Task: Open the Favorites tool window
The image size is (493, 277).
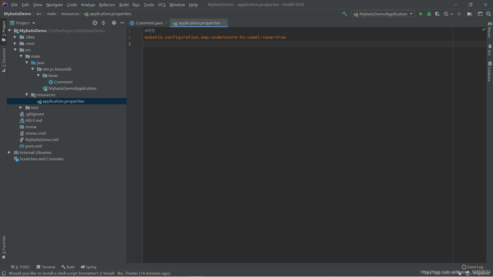Action: [4, 247]
